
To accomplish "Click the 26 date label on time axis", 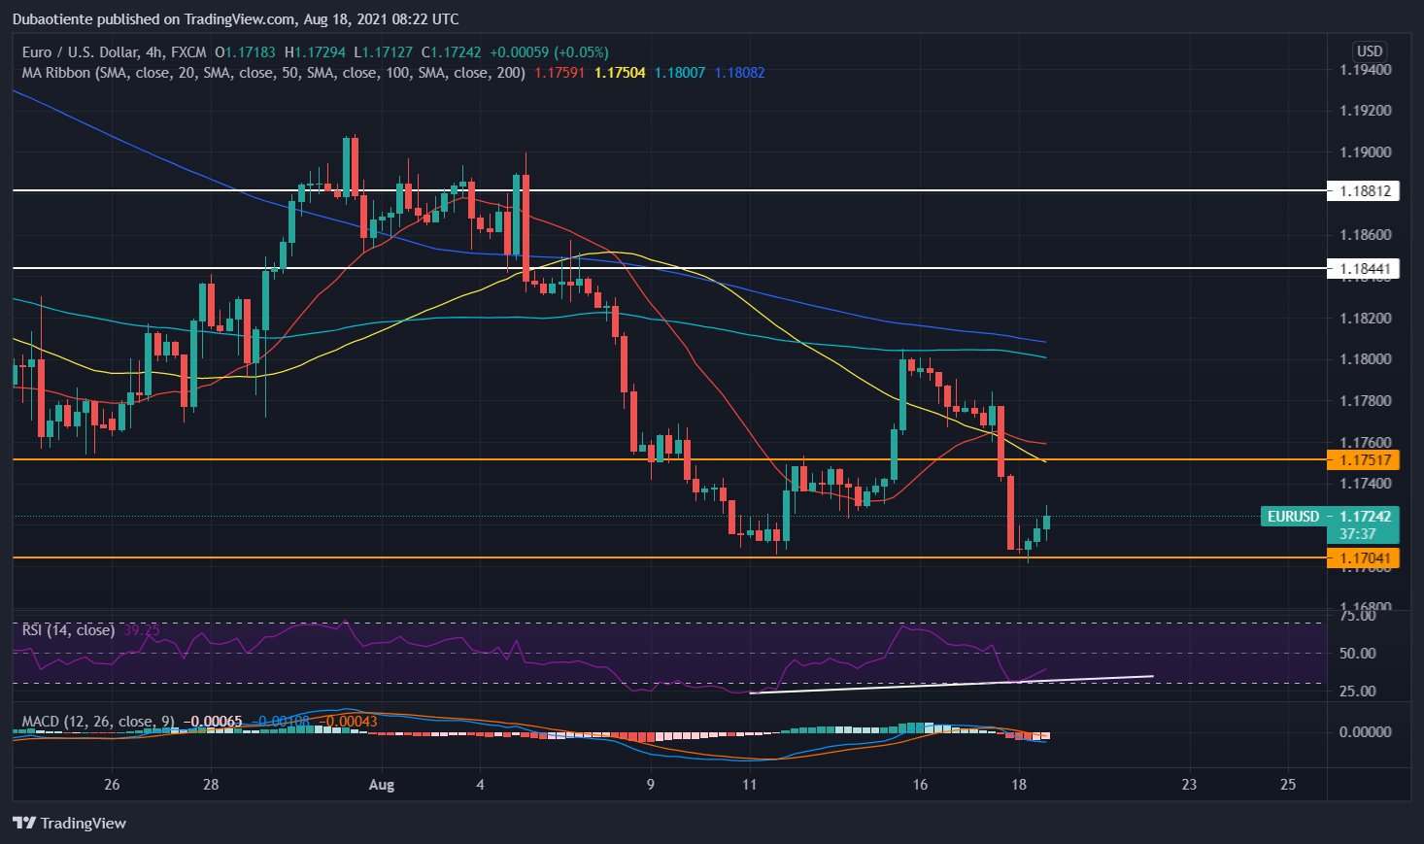I will (112, 785).
